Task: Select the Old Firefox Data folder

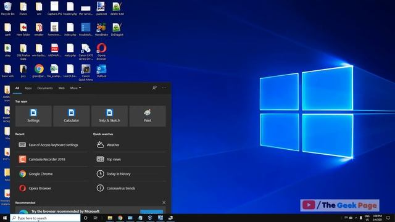Action: pos(23,52)
